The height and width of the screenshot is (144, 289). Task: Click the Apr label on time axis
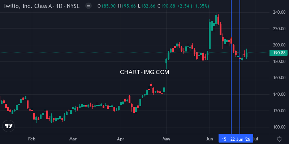pos(121,139)
